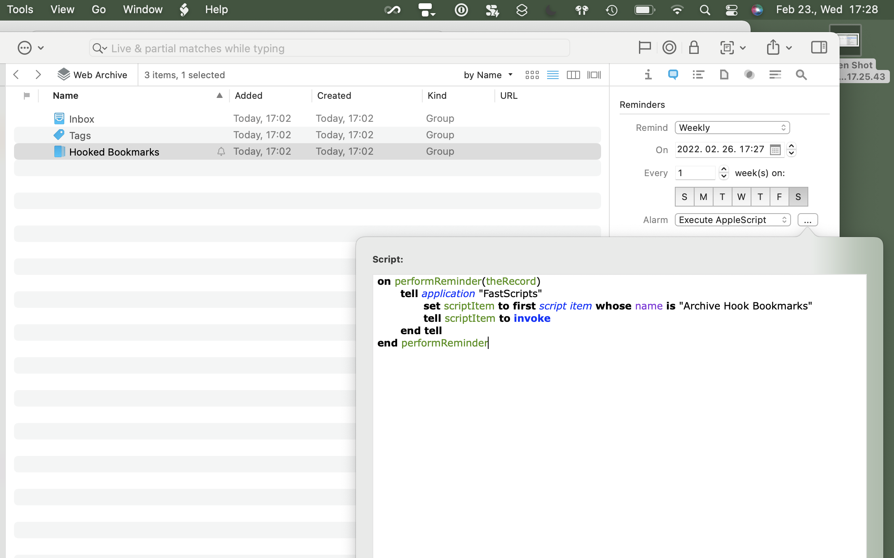Toggle the inspector sidebar icon
The image size is (894, 558).
(x=819, y=47)
